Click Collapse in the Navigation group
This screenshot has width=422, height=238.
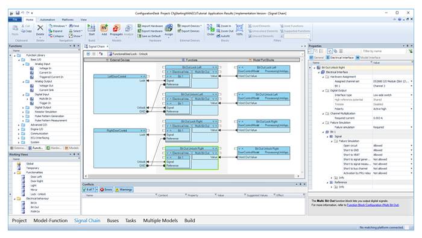[x=56, y=36]
